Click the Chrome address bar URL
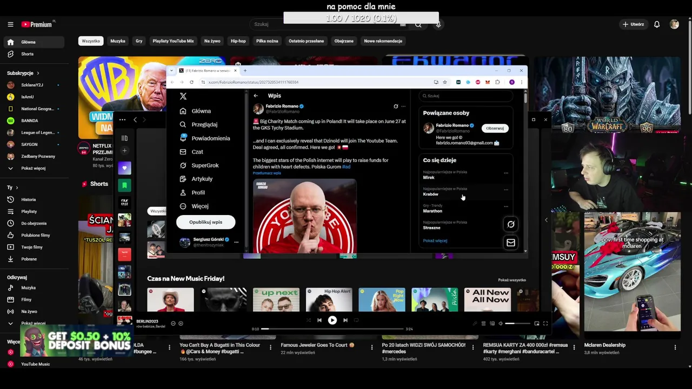Screen dimensions: 692x389 click(254, 82)
